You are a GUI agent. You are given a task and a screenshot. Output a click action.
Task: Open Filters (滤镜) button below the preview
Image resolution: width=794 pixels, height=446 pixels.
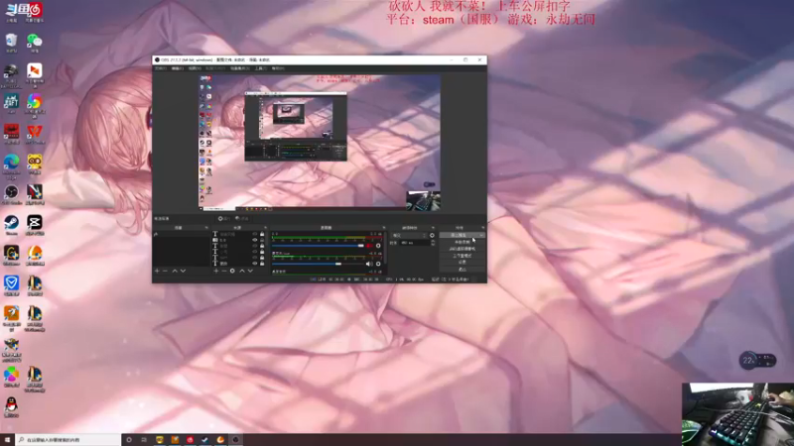[242, 218]
